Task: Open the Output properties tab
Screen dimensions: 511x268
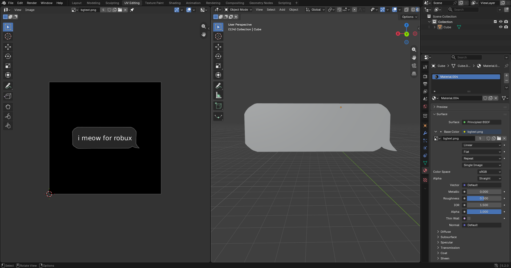Action: [425, 84]
